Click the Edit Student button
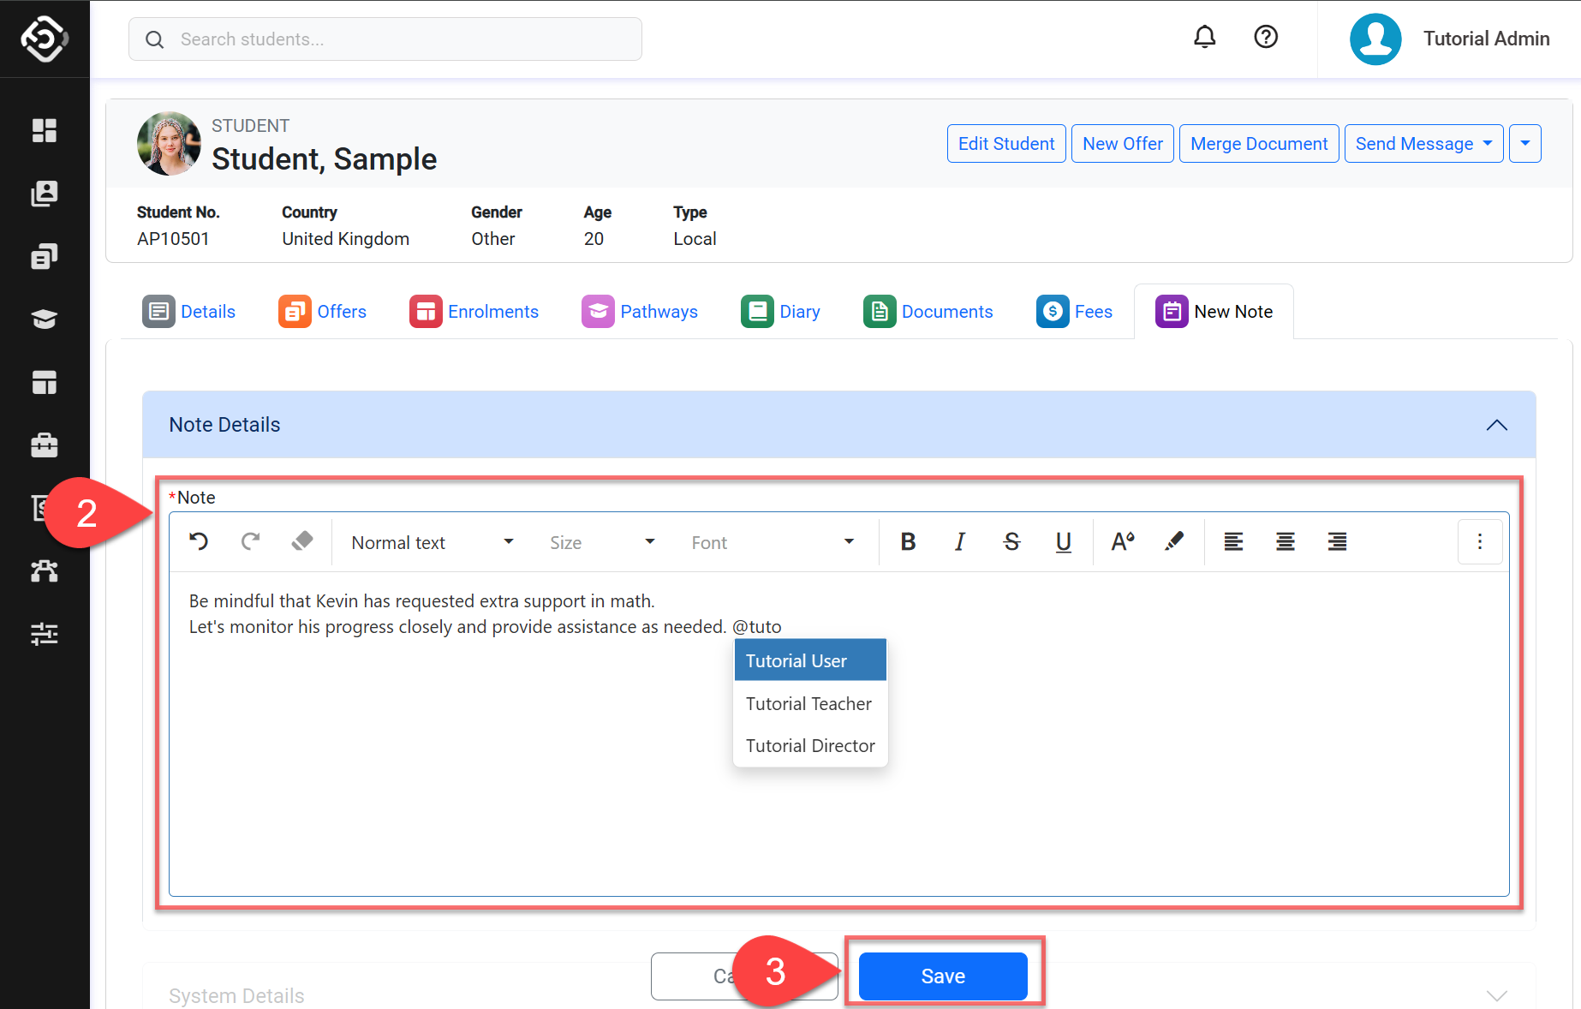The width and height of the screenshot is (1581, 1009). tap(1005, 144)
